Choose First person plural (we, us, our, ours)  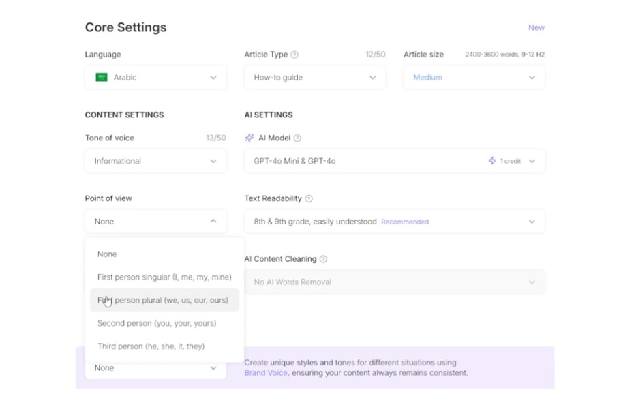tap(164, 300)
